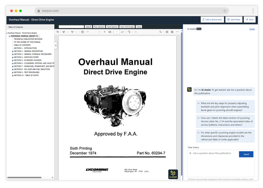
Task: Open Table of Contents tree entry
Action: pos(22,45)
